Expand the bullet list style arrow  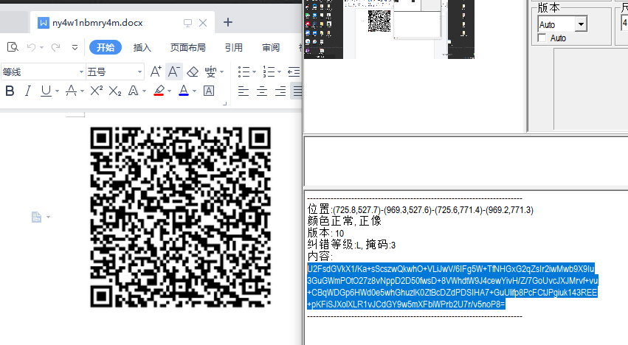coord(255,72)
